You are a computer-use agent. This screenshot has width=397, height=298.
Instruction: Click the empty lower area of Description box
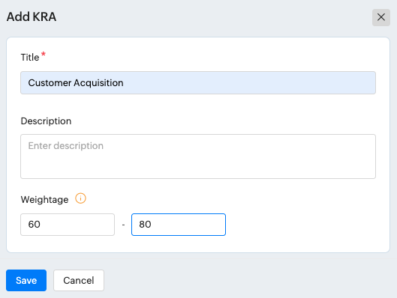(x=198, y=167)
